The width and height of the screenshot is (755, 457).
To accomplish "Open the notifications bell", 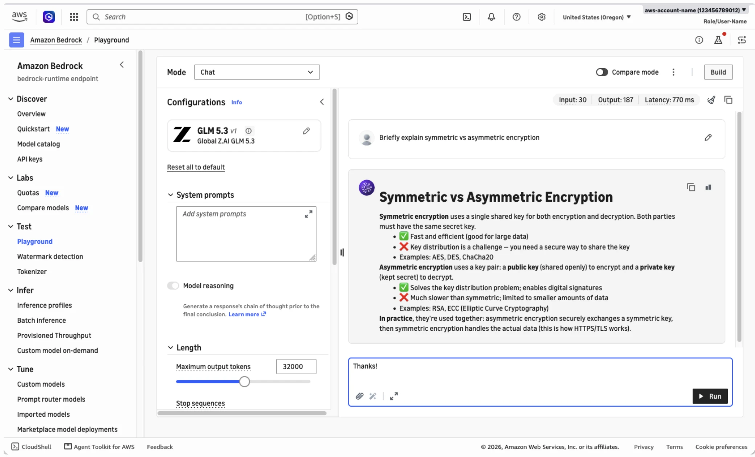I will pos(491,17).
